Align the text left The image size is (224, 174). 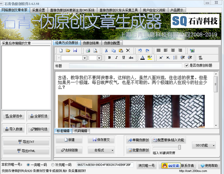166,50
